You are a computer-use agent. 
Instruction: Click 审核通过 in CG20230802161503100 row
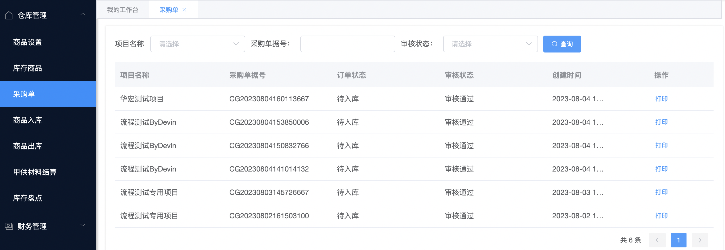tap(459, 215)
